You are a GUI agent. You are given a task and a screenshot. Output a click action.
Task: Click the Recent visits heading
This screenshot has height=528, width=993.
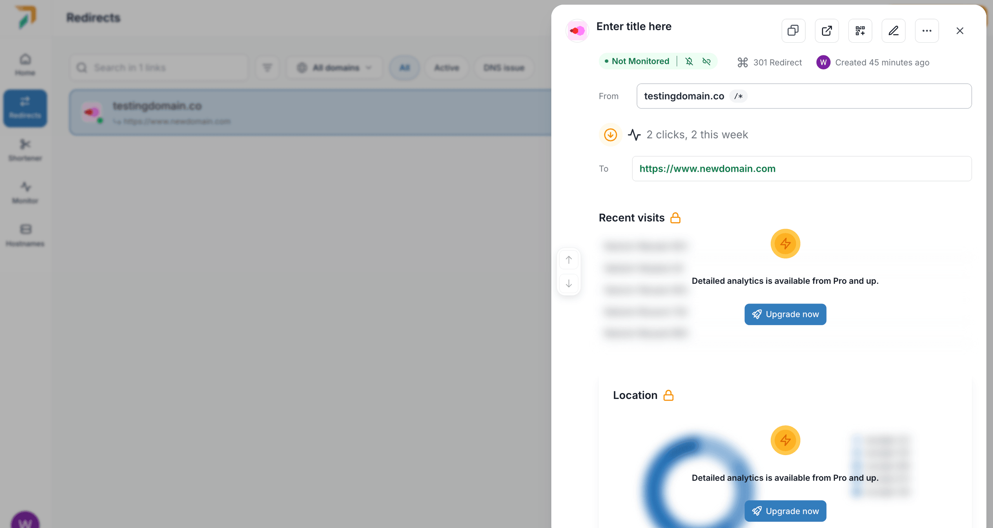631,218
